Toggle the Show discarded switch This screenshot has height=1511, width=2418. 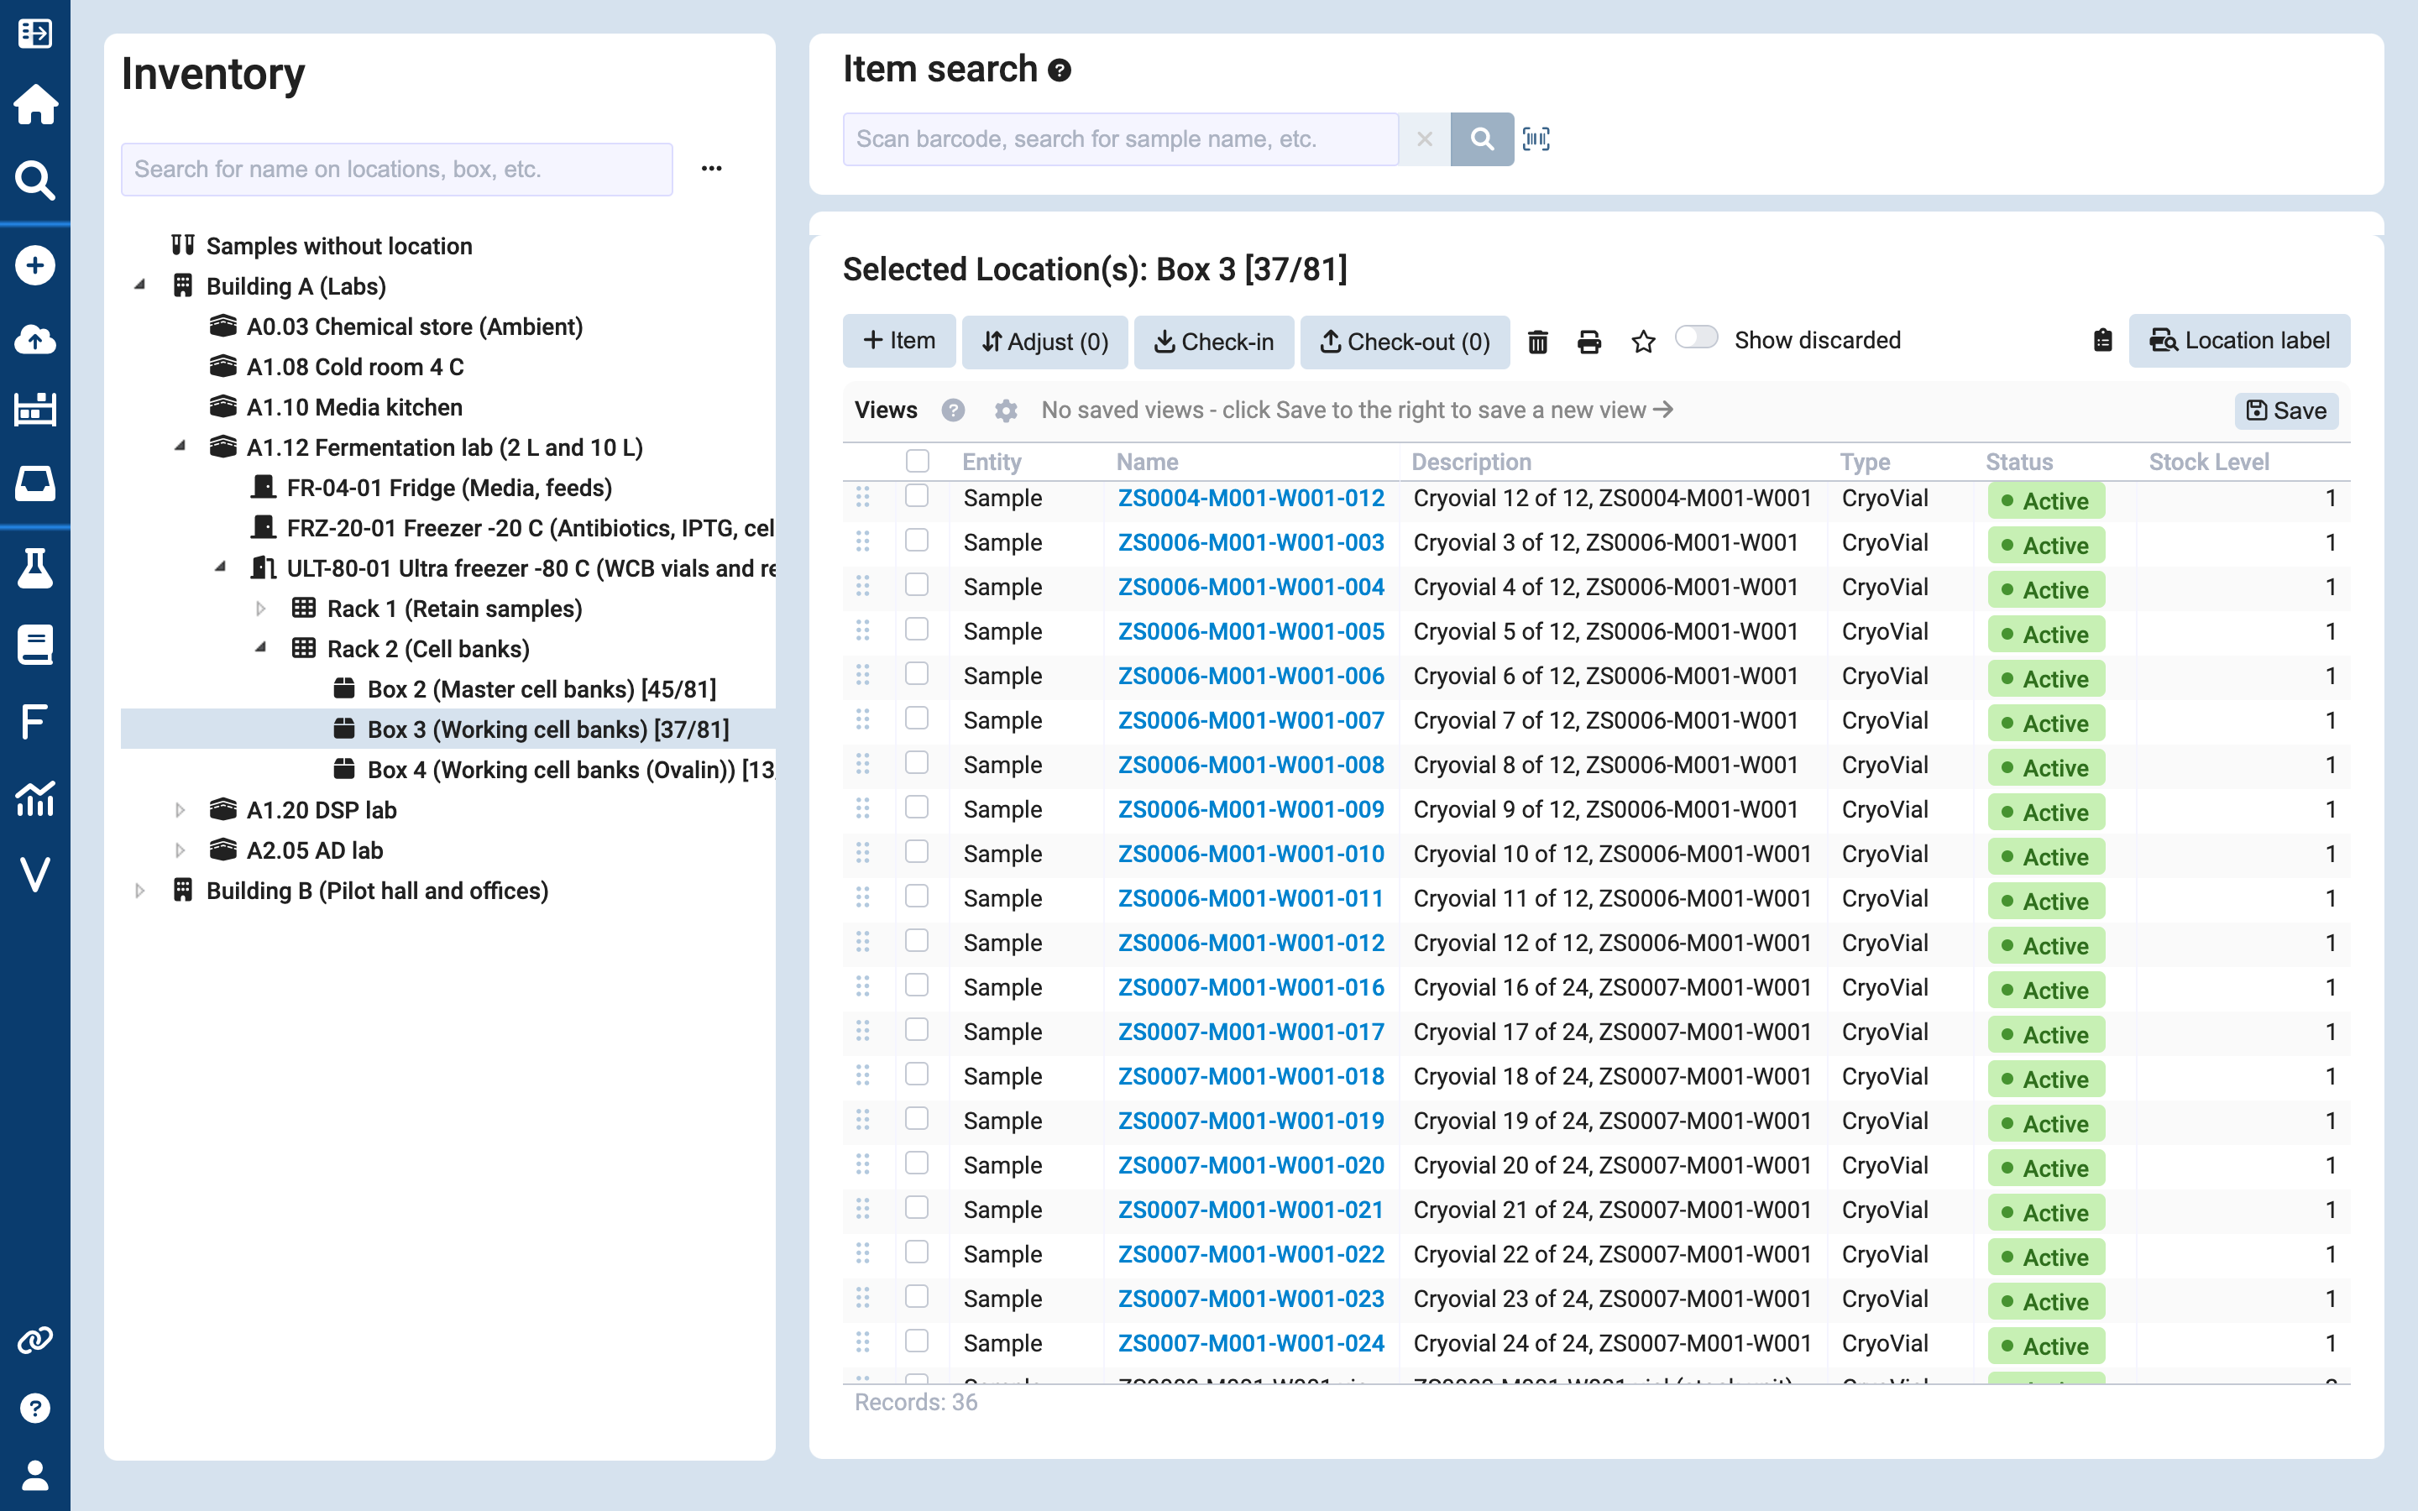click(x=1696, y=337)
